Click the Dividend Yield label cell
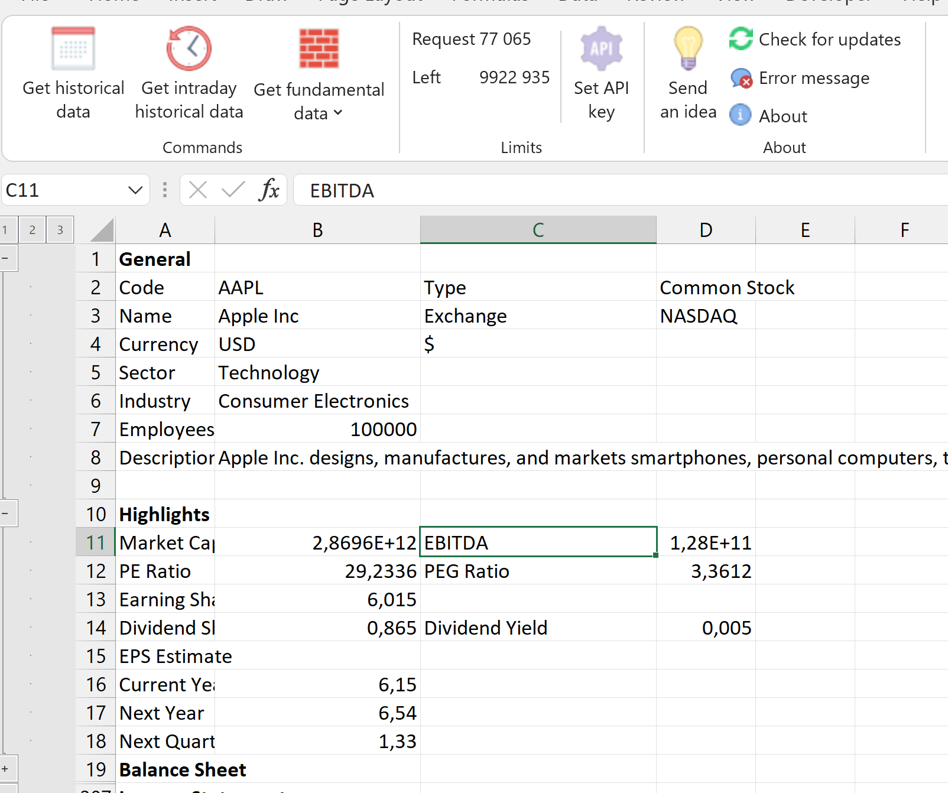Image resolution: width=948 pixels, height=793 pixels. (538, 628)
